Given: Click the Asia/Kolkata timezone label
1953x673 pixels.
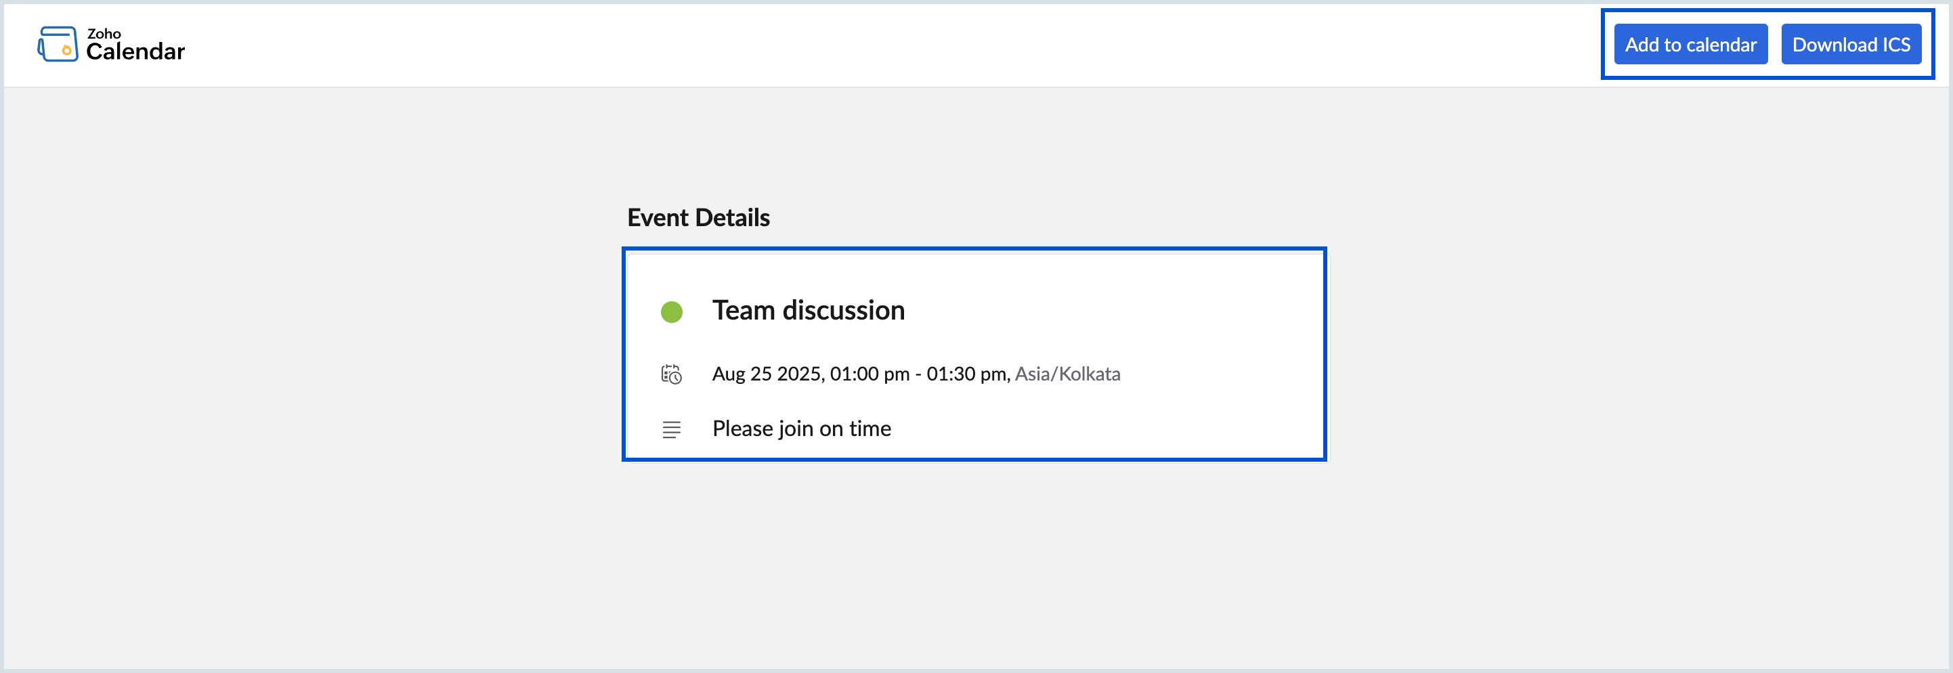Looking at the screenshot, I should click(x=1067, y=374).
